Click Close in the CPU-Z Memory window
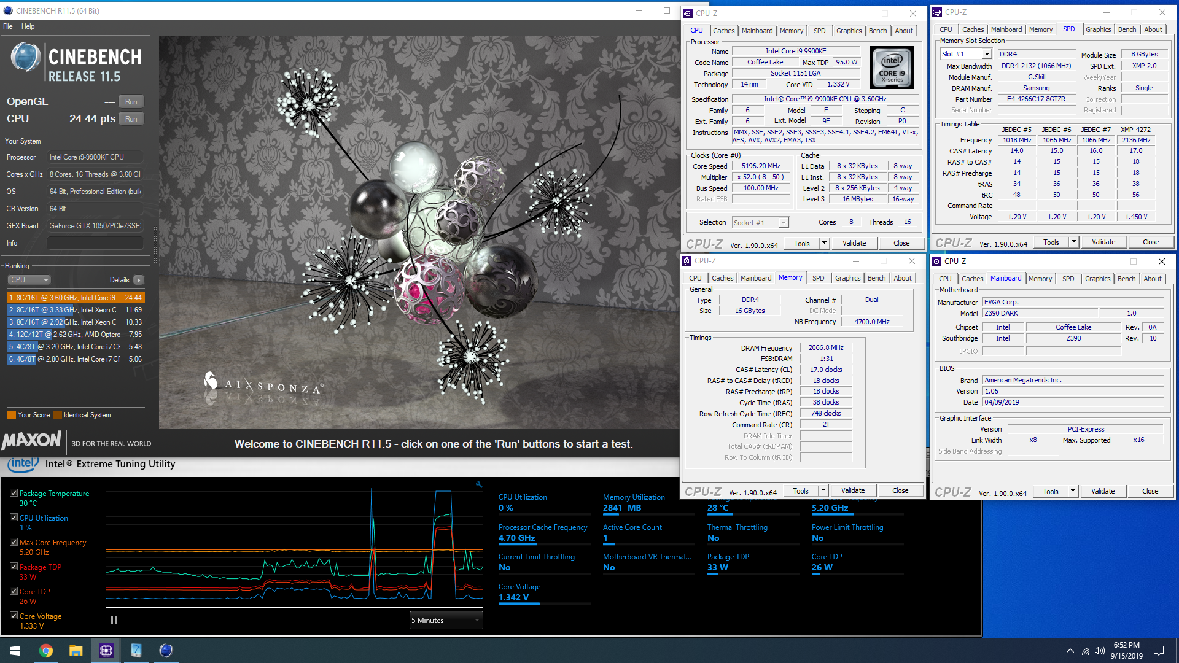Viewport: 1179px width, 663px height. pos(900,491)
